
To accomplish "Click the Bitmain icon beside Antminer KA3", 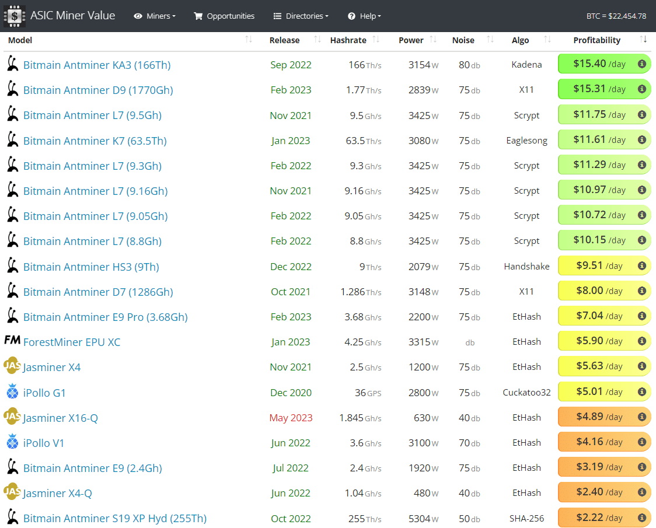I will pyautogui.click(x=13, y=64).
